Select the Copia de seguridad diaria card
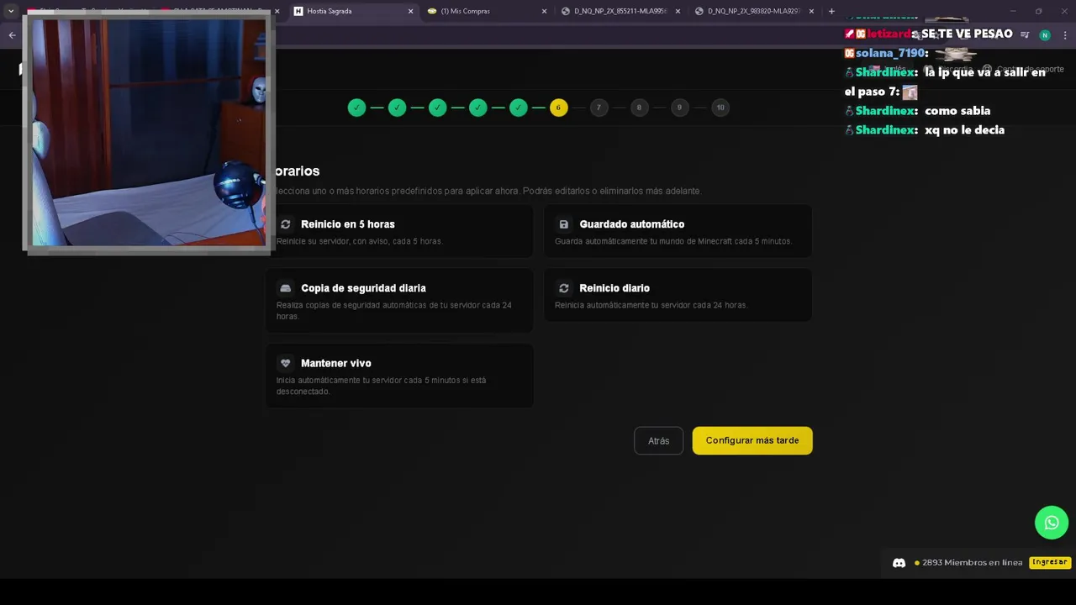The width and height of the screenshot is (1076, 605). point(399,301)
